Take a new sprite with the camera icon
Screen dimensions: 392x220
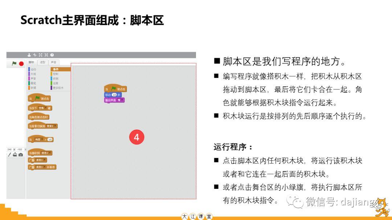pyautogui.click(x=21, y=155)
